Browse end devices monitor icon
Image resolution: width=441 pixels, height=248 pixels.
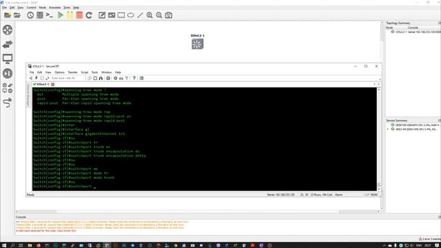[x=8, y=59]
